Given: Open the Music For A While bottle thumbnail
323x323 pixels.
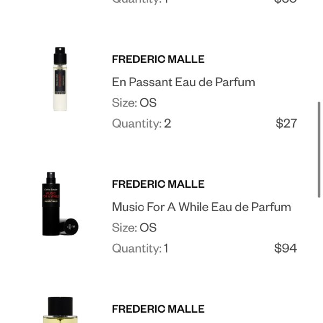Looking at the screenshot, I should click(x=60, y=203).
